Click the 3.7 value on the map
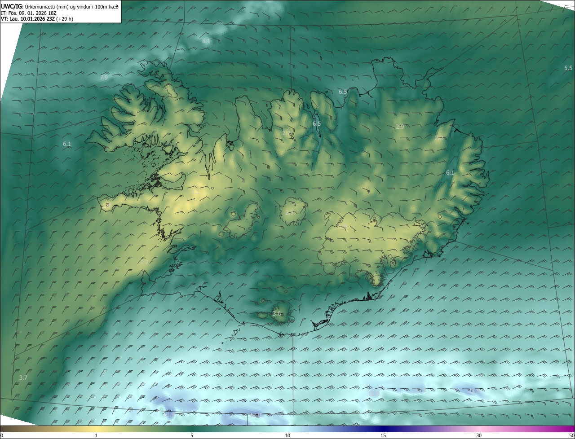This screenshot has width=575, height=439. 23,378
